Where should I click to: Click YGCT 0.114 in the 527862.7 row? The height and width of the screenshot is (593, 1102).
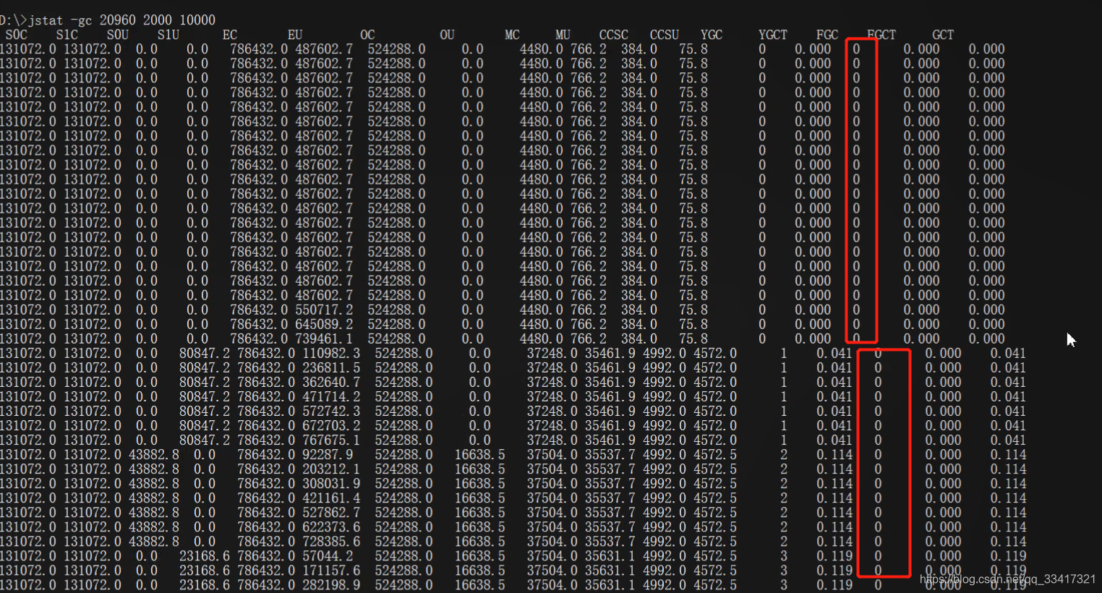coord(834,512)
